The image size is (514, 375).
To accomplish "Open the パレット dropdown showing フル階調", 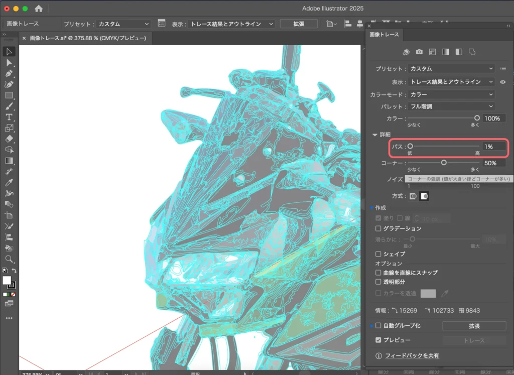I will [x=451, y=106].
